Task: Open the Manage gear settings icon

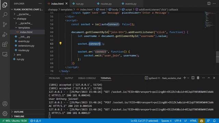Action: coord(5,113)
